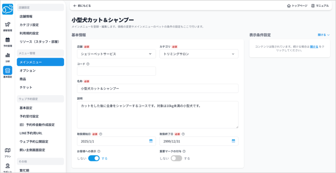Click the calendar icon in 取扱開始日
The width and height of the screenshot is (336, 173).
(x=151, y=141)
